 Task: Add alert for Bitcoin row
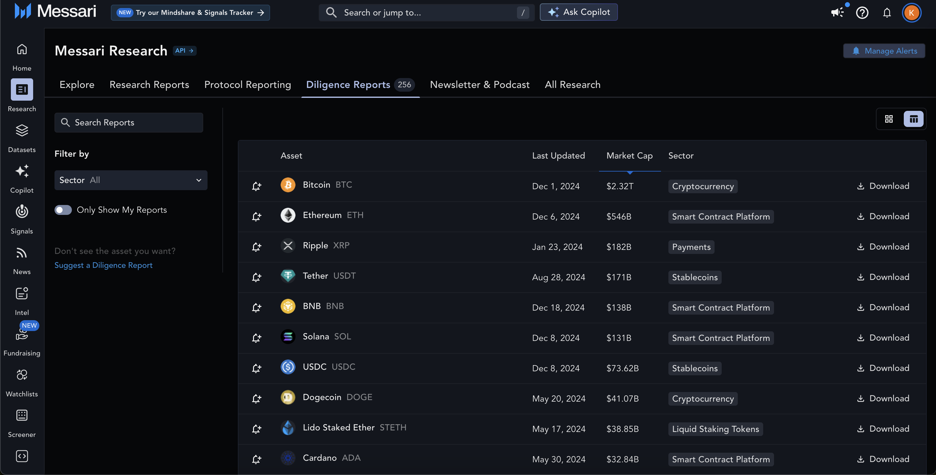click(256, 186)
